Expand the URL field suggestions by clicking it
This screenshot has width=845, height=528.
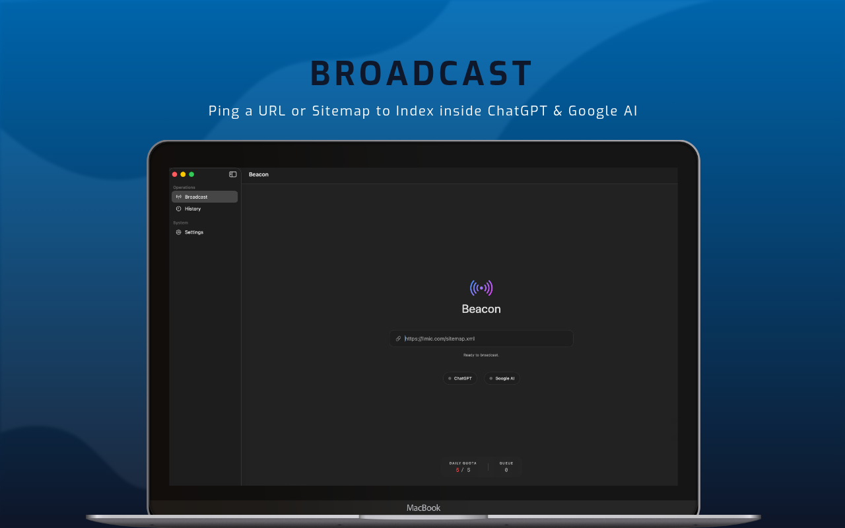click(x=481, y=338)
